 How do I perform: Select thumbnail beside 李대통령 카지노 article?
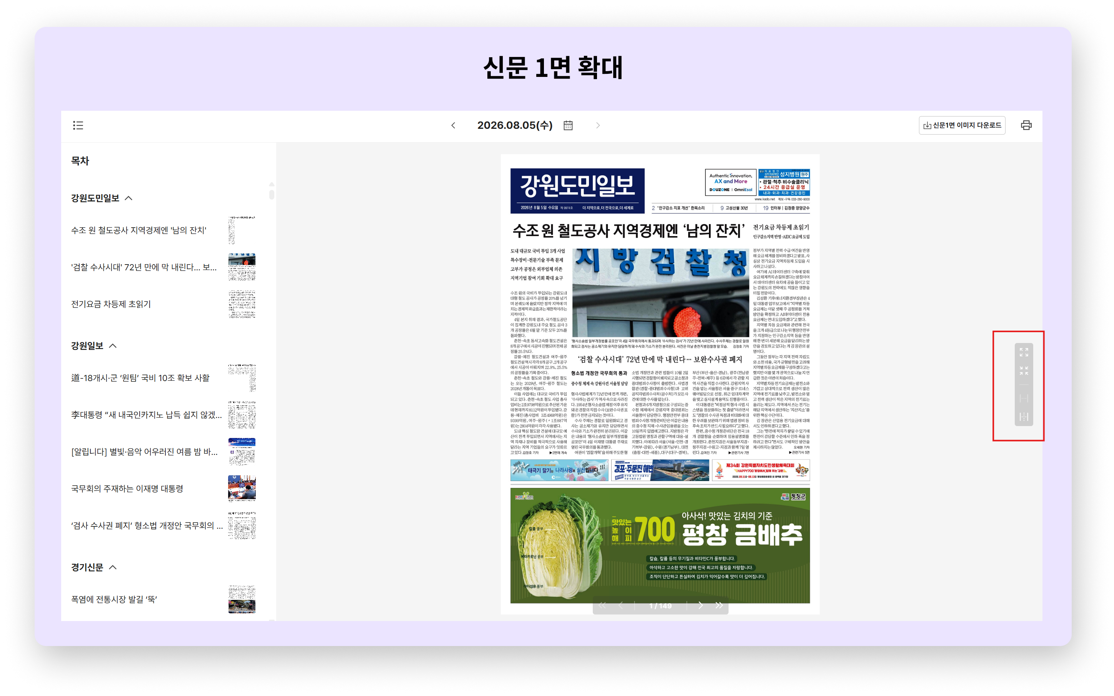tap(242, 415)
